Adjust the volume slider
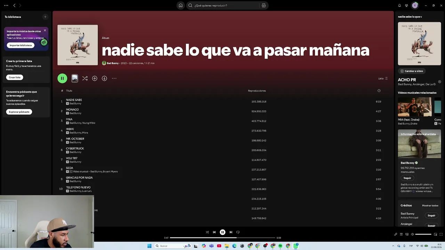This screenshot has height=250, width=445. 423,234
